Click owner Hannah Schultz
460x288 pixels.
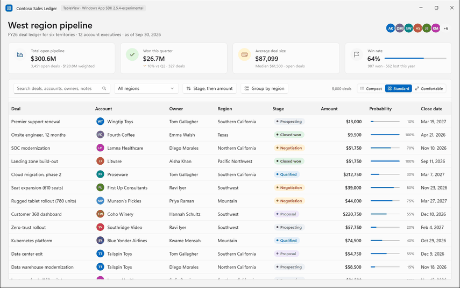pyautogui.click(x=185, y=214)
